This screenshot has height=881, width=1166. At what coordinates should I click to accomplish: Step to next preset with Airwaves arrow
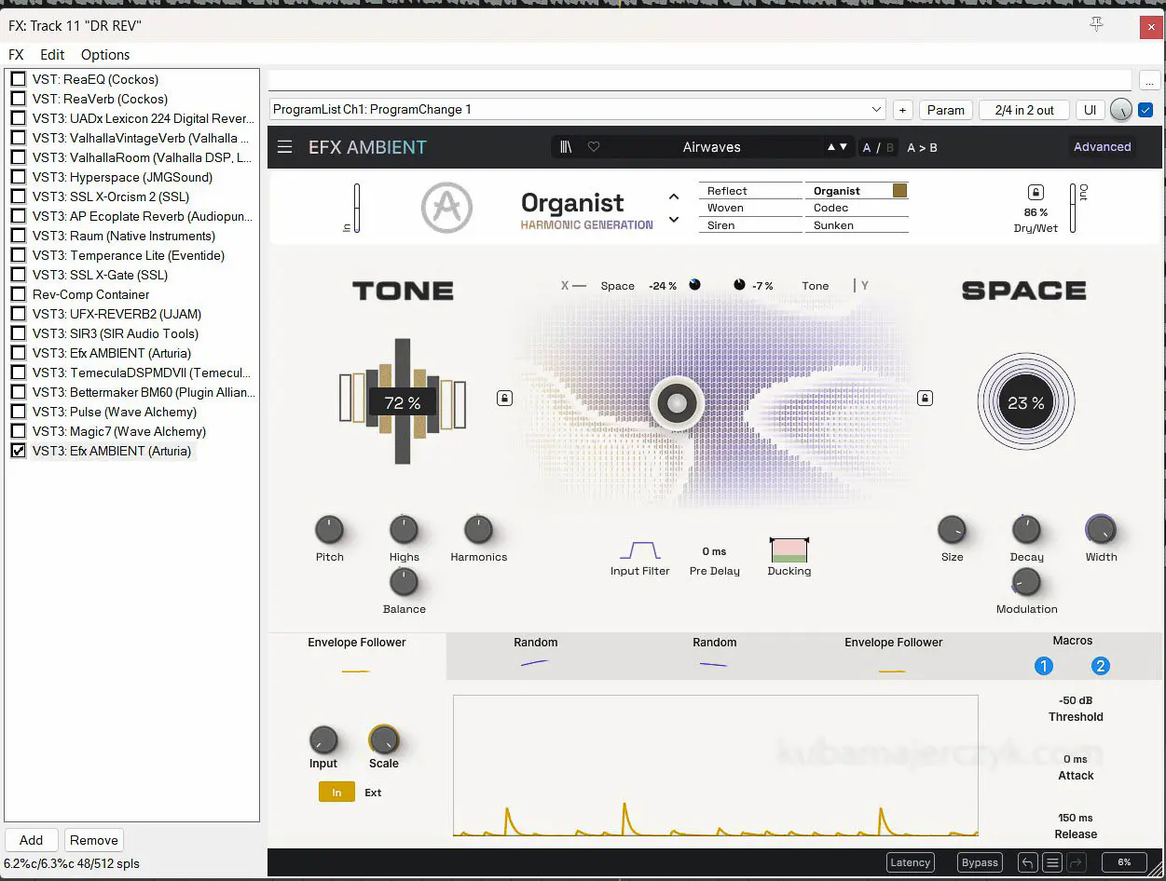(844, 147)
